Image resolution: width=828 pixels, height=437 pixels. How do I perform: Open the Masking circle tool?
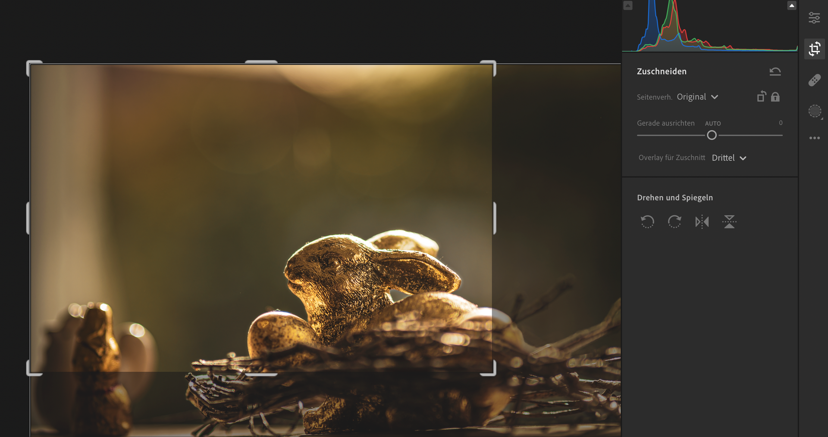click(x=815, y=111)
